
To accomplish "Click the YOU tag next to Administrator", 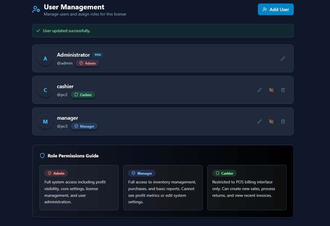I will tap(98, 55).
